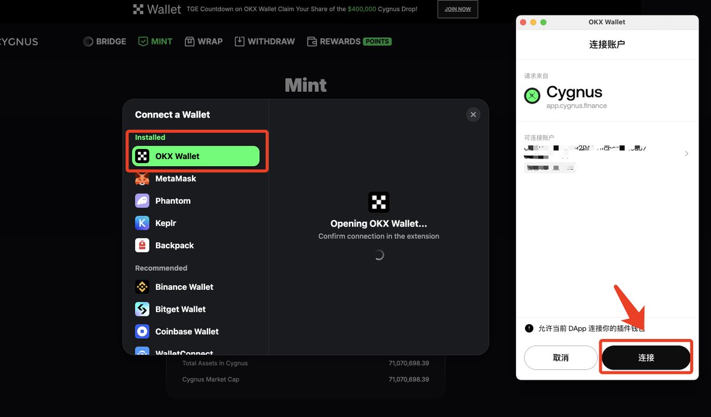
Task: Click the Total Assets in Cygnus label
Action: pos(215,363)
